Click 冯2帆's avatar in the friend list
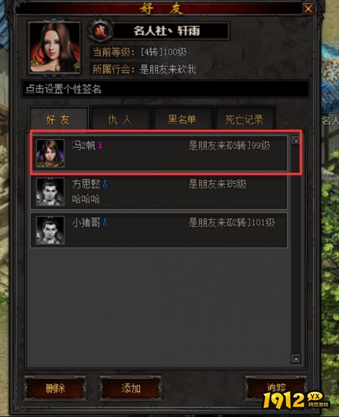The width and height of the screenshot is (339, 417). (50, 153)
